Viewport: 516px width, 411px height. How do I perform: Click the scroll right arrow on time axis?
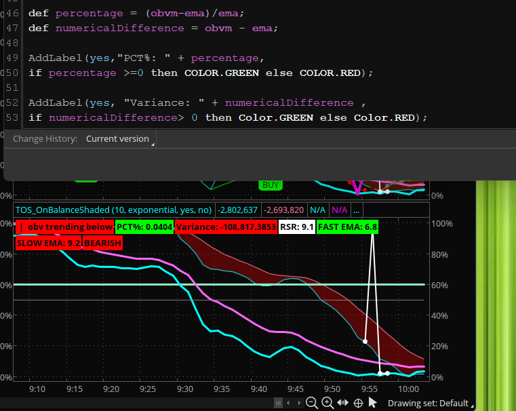(x=298, y=403)
